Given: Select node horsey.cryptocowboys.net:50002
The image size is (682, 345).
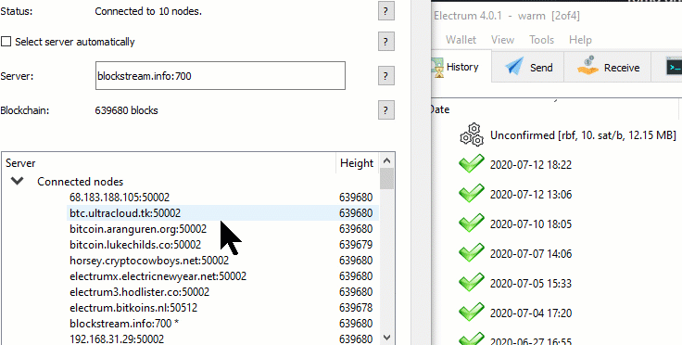Looking at the screenshot, I should tap(222, 261).
